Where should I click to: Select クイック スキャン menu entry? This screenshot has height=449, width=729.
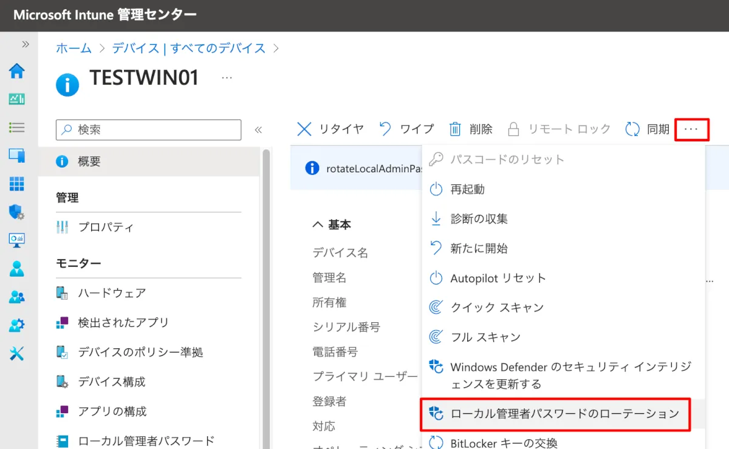[564, 308]
